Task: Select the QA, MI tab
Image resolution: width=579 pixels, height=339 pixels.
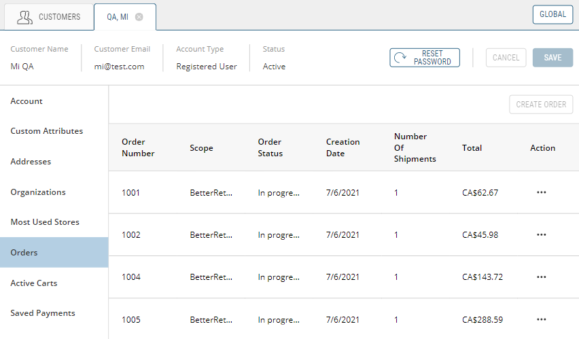Action: (118, 17)
